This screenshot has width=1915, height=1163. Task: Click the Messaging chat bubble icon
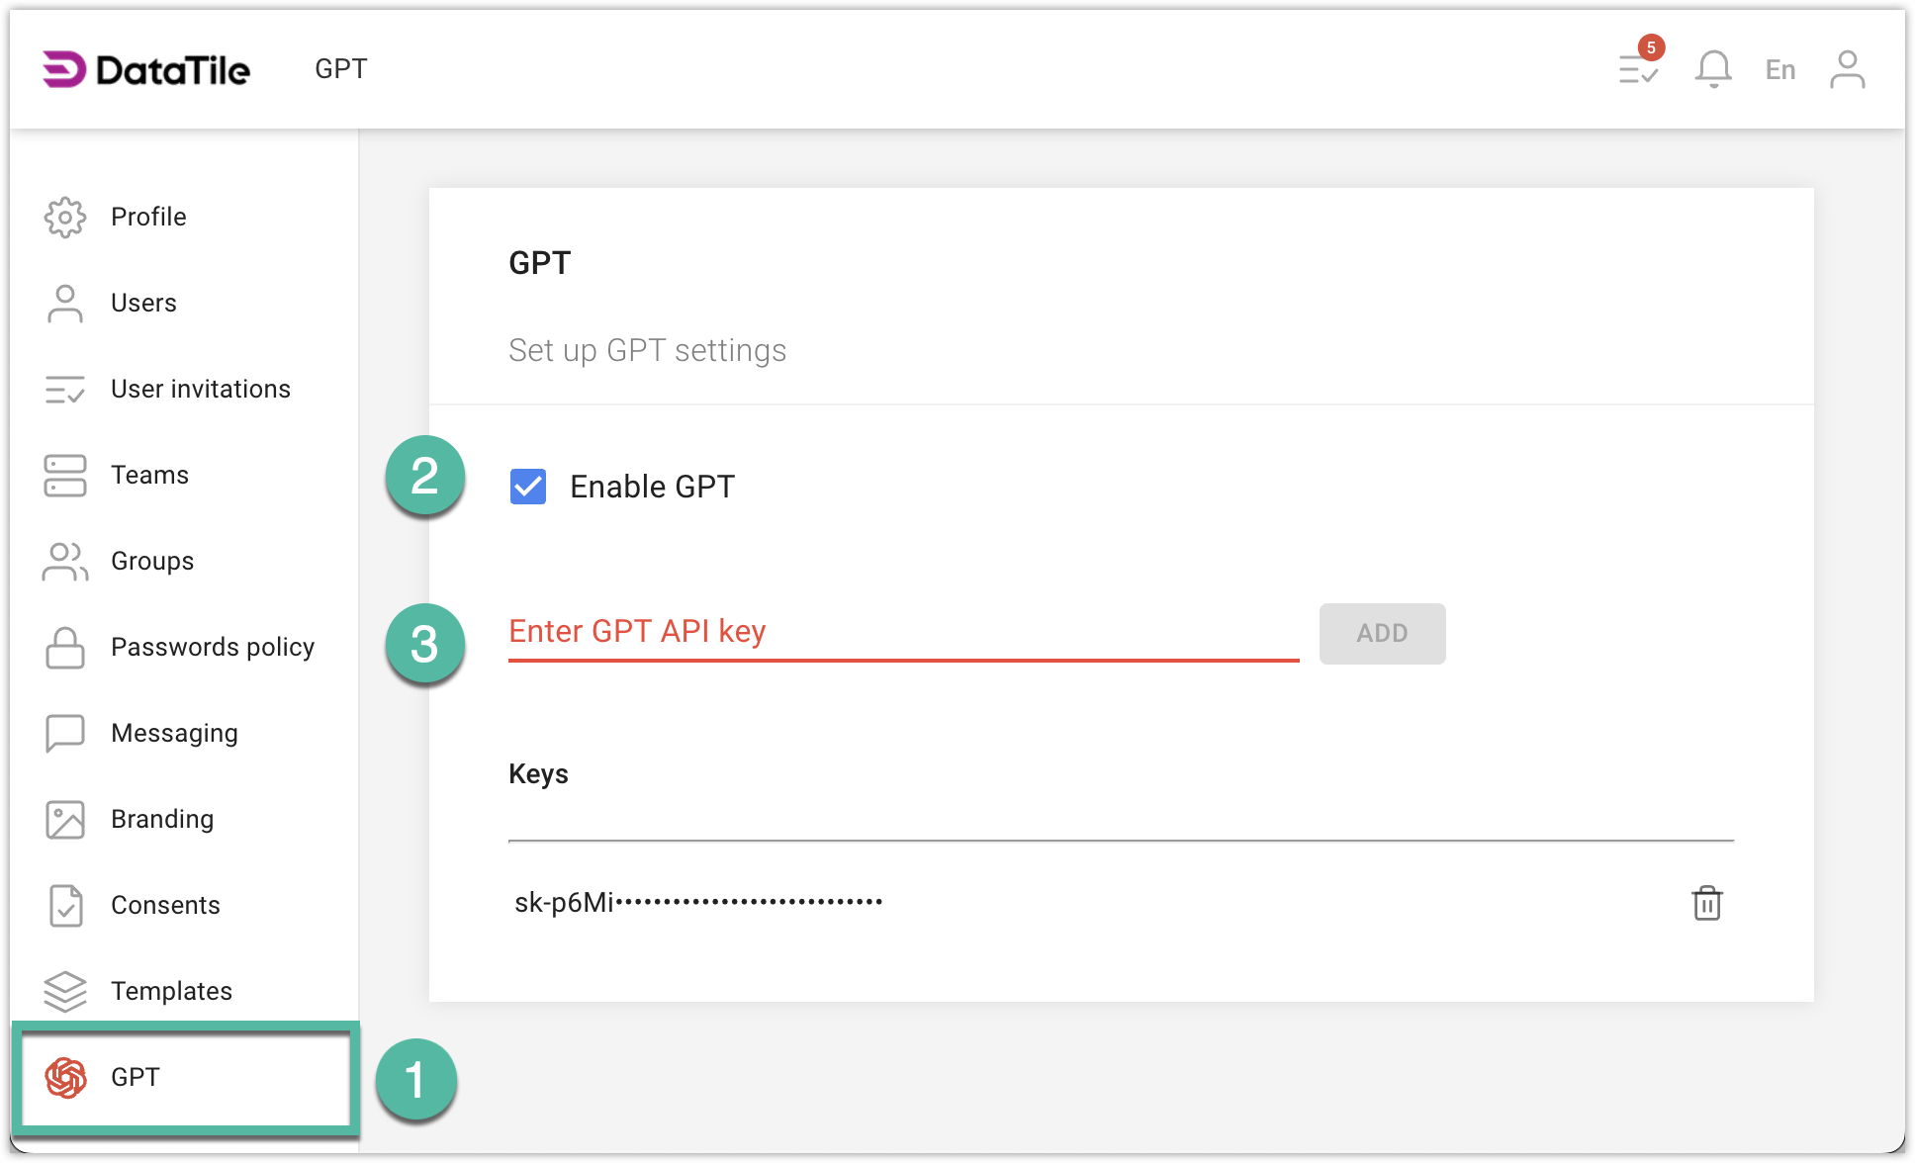tap(64, 733)
